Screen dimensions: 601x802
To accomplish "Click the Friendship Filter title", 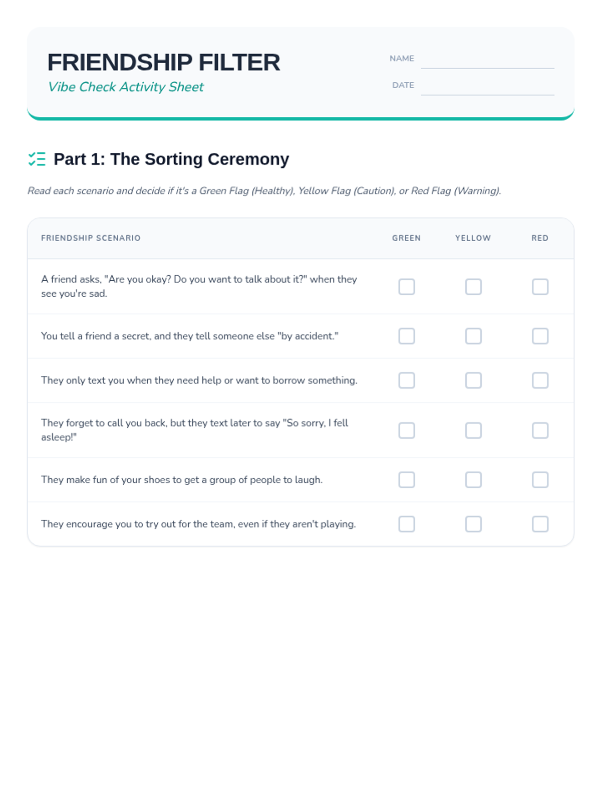I will click(164, 63).
